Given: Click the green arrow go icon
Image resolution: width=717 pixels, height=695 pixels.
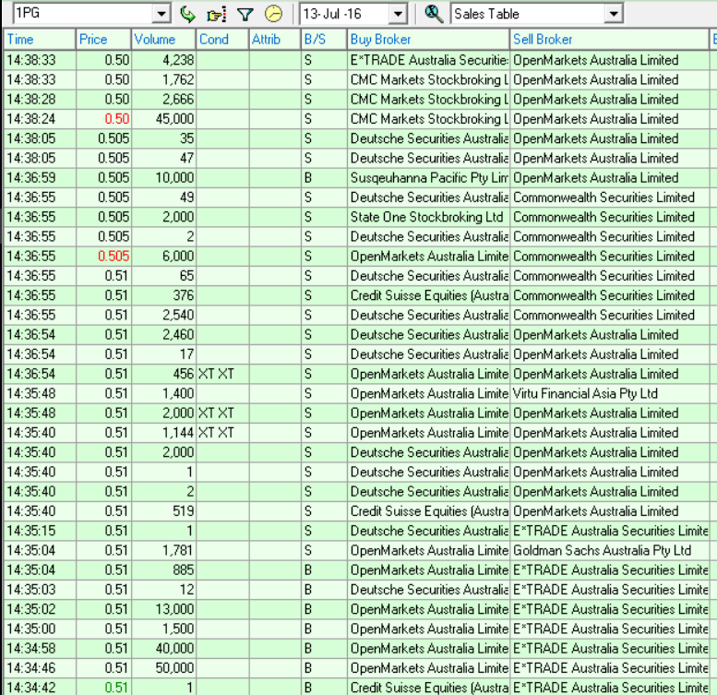Looking at the screenshot, I should pos(187,14).
